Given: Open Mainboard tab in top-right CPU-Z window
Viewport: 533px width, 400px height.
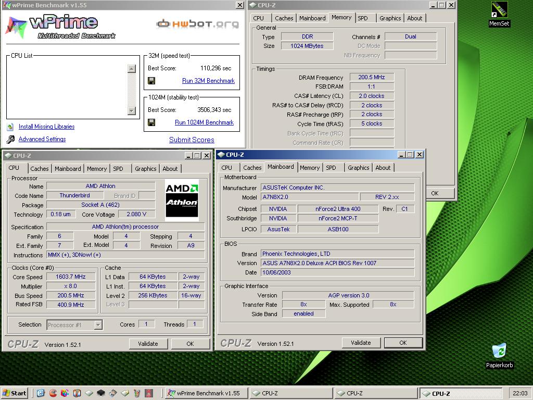Looking at the screenshot, I should tap(312, 18).
